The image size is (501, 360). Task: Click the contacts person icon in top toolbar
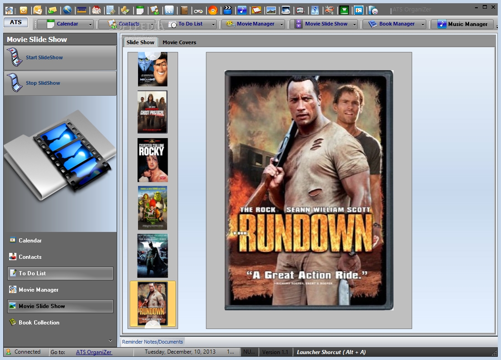(155, 10)
